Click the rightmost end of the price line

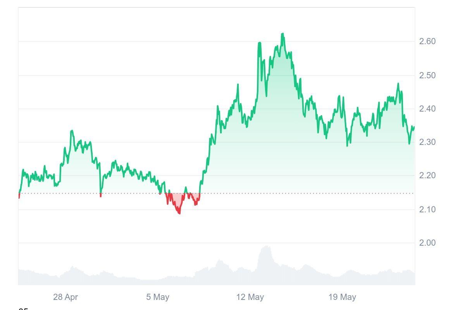(x=414, y=127)
